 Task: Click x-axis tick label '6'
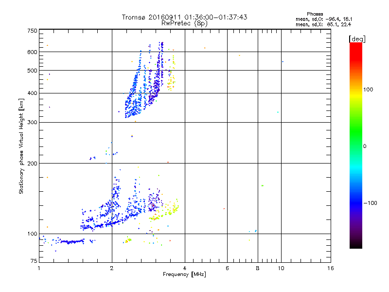tap(227, 268)
